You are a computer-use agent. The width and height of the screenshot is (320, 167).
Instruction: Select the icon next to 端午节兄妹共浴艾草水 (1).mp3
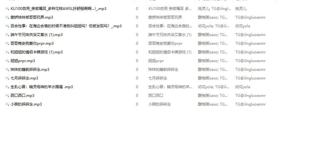coord(7,35)
